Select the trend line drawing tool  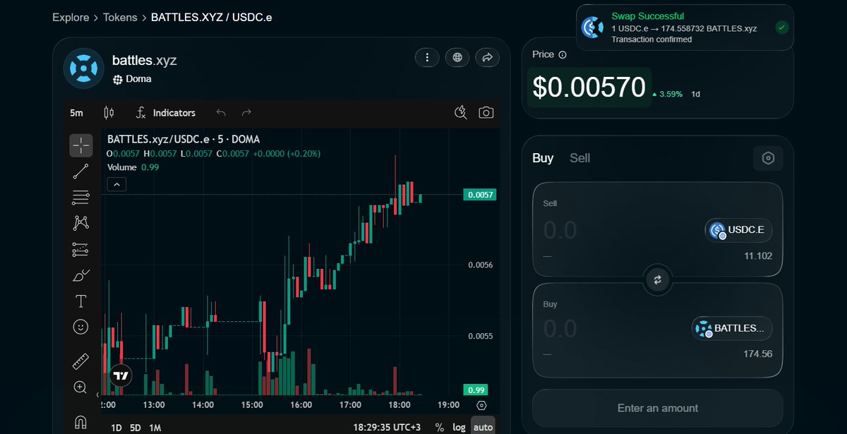pos(80,171)
